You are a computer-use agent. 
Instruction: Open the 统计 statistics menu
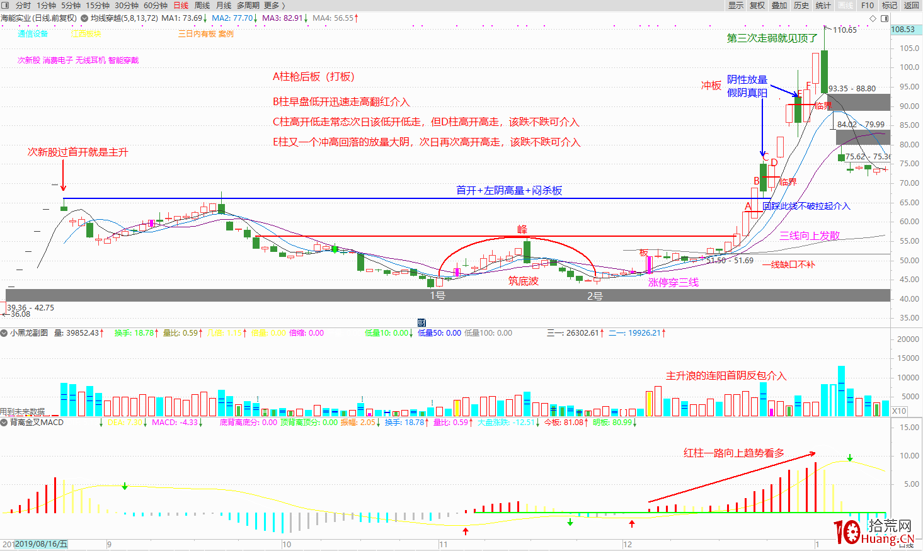[823, 6]
